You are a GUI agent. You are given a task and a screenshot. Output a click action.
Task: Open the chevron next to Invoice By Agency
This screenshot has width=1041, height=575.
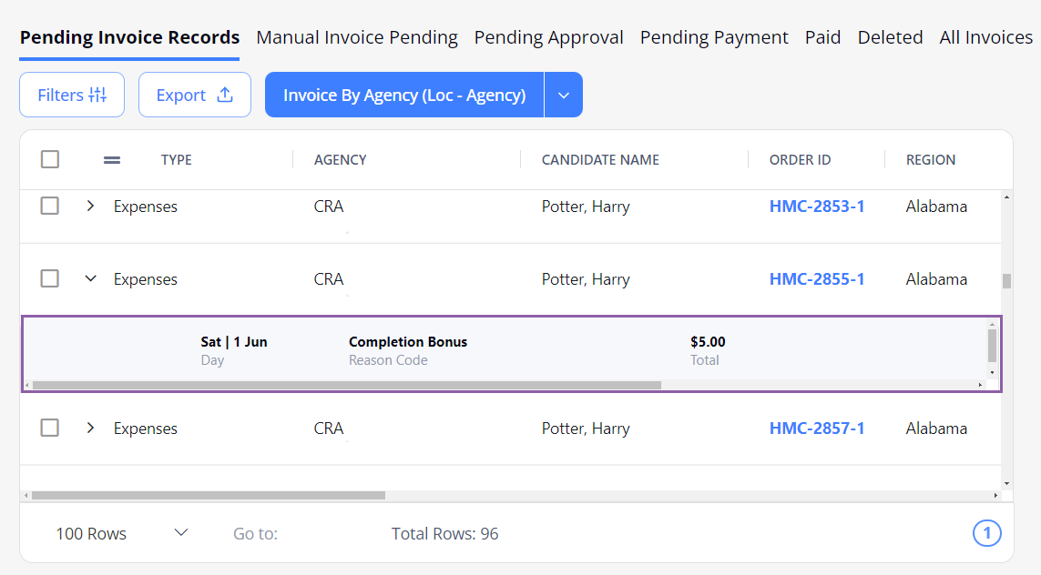pos(564,94)
